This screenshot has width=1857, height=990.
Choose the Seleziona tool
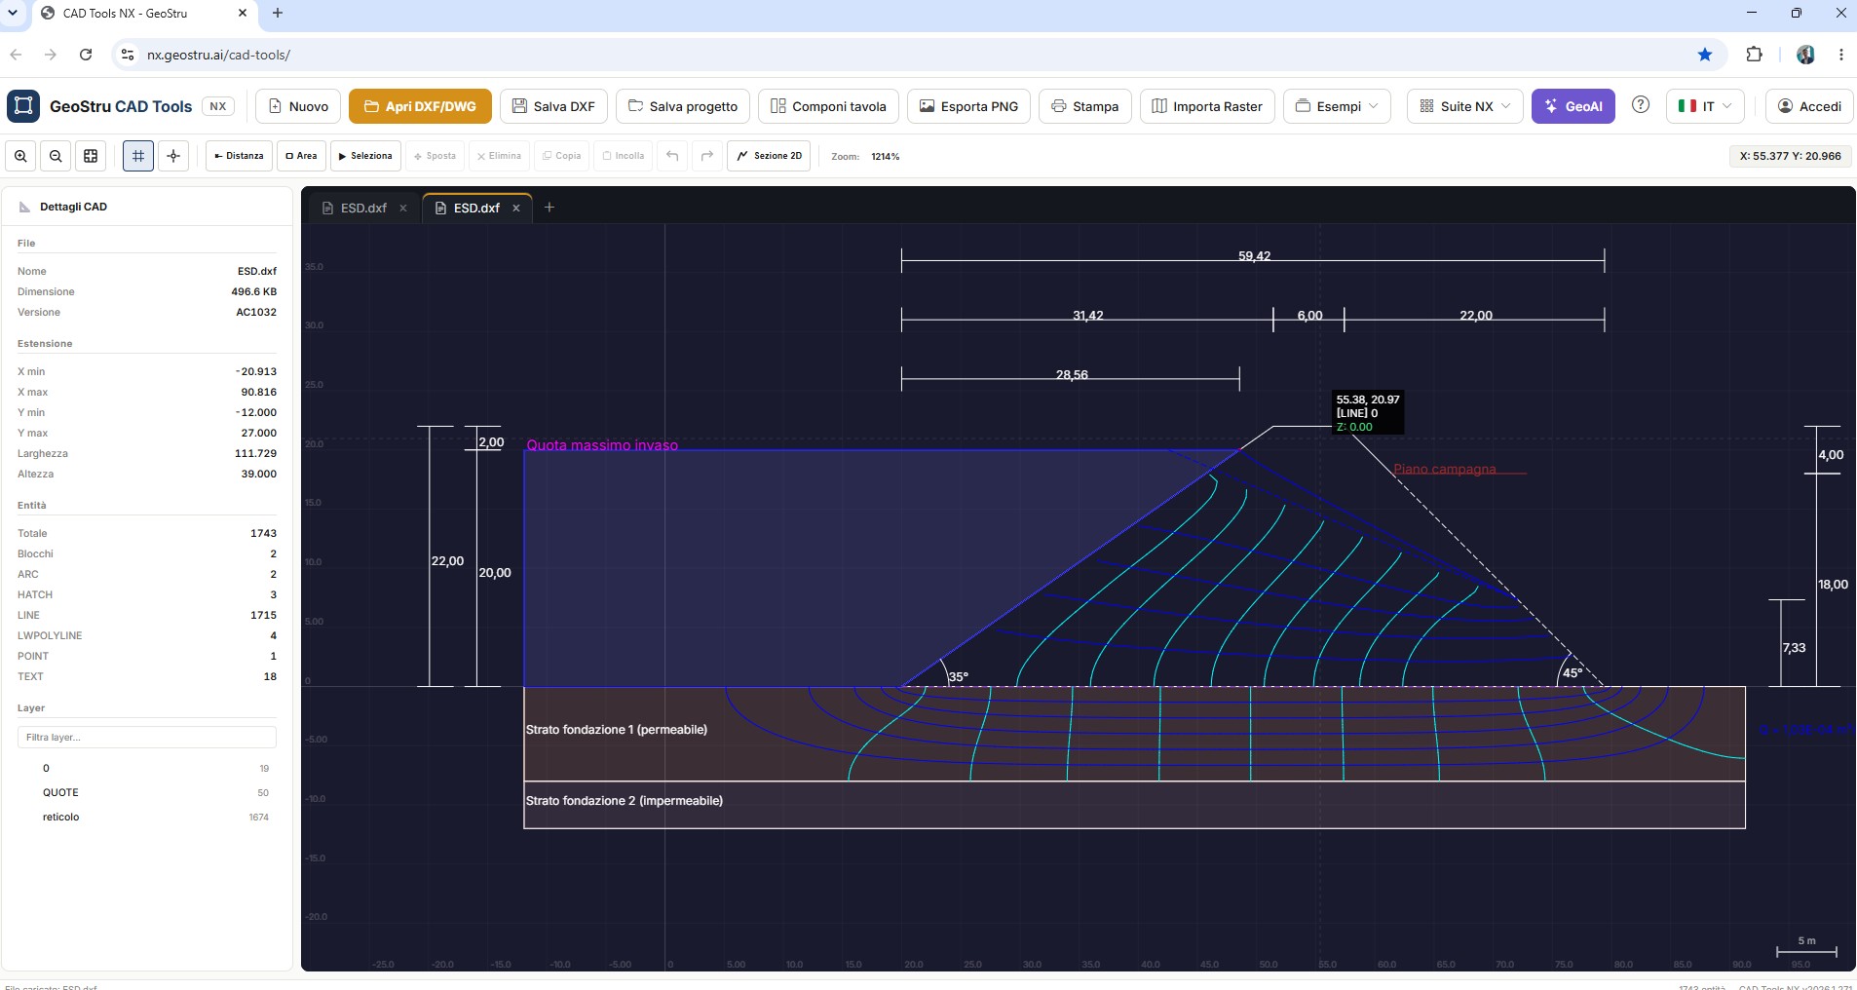365,156
